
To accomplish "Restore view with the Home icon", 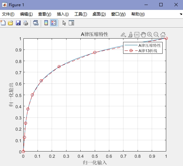I will click(x=163, y=35).
